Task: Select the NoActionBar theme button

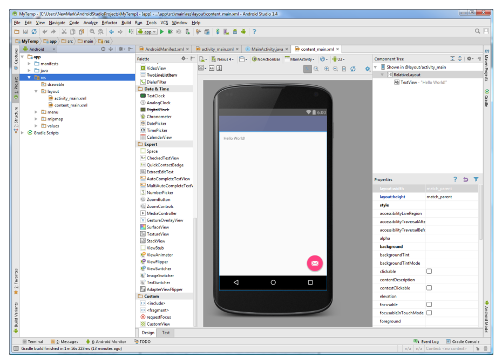Action: tap(266, 59)
